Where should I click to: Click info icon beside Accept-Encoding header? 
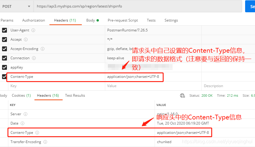click(x=43, y=49)
